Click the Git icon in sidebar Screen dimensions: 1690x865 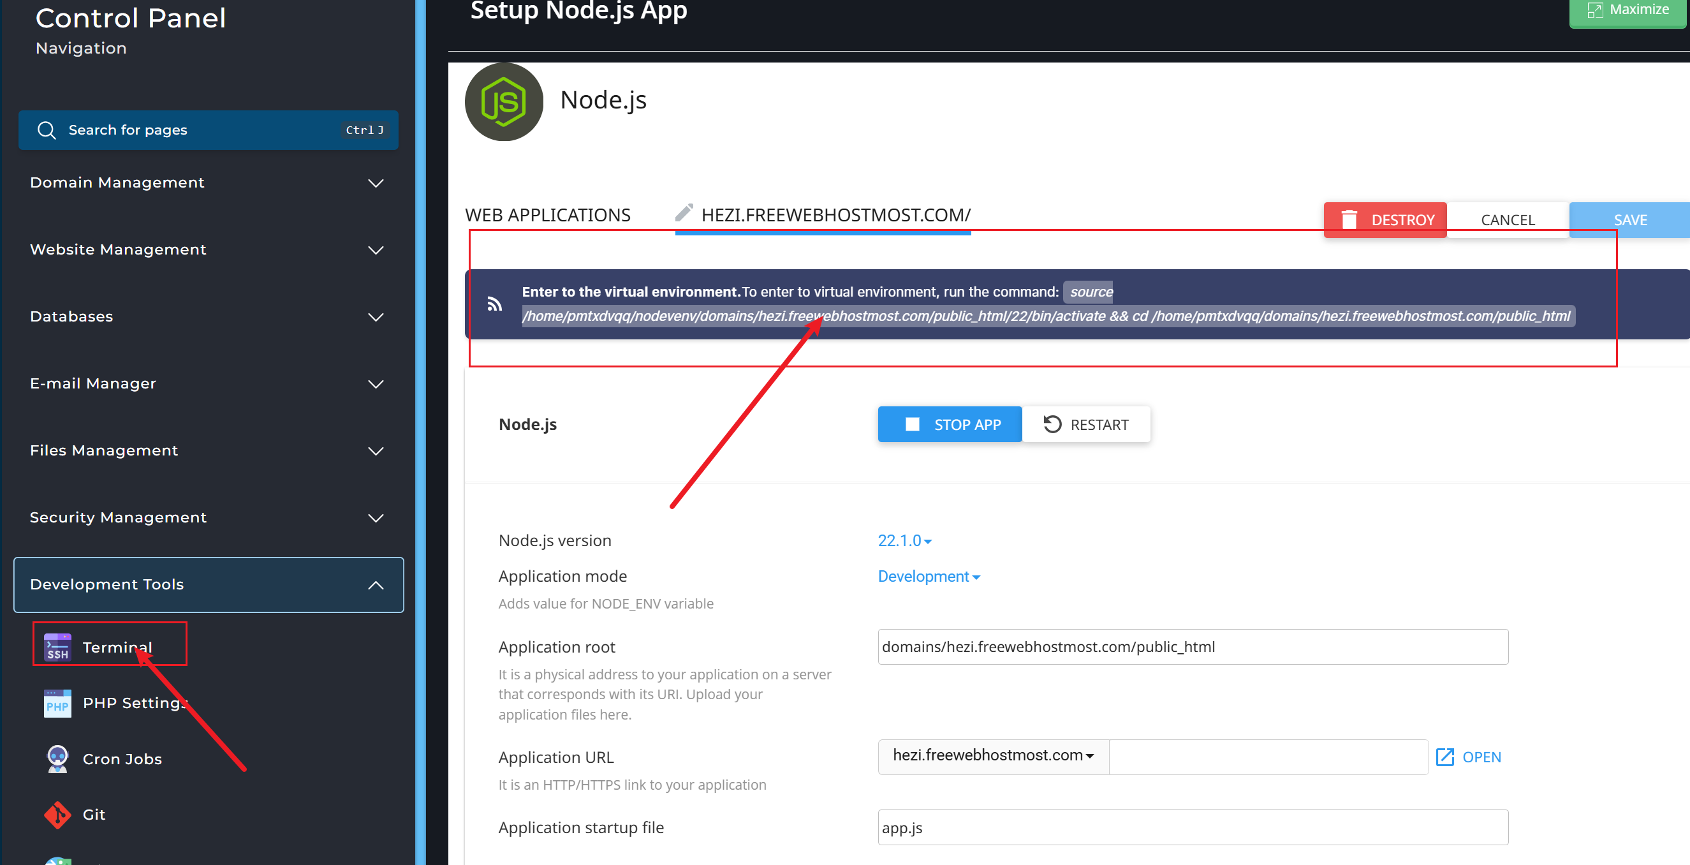pyautogui.click(x=57, y=815)
